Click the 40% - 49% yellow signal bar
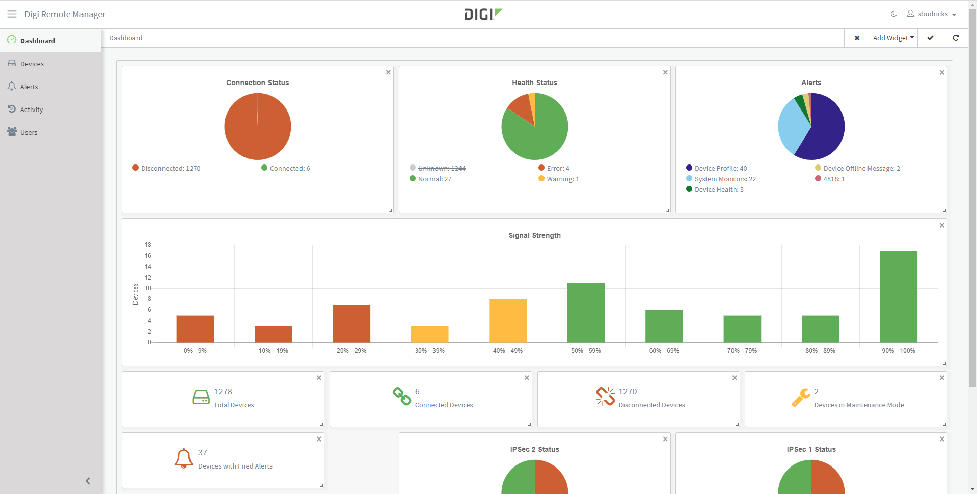This screenshot has height=494, width=977. coord(508,321)
